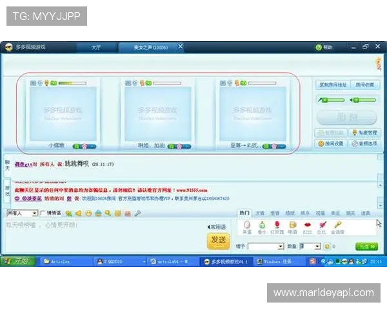Click level badge beside 至尊 name
This screenshot has width=387, height=309.
point(274,146)
